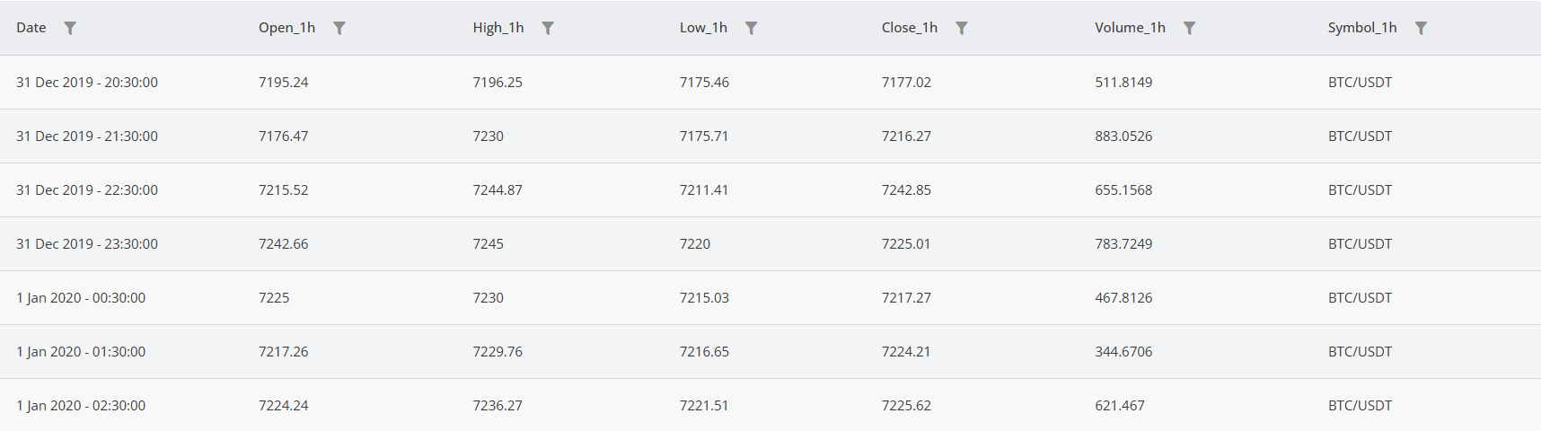Screen dimensions: 1541x431
Task: Click the low value 7221.51 cell
Action: 704,406
